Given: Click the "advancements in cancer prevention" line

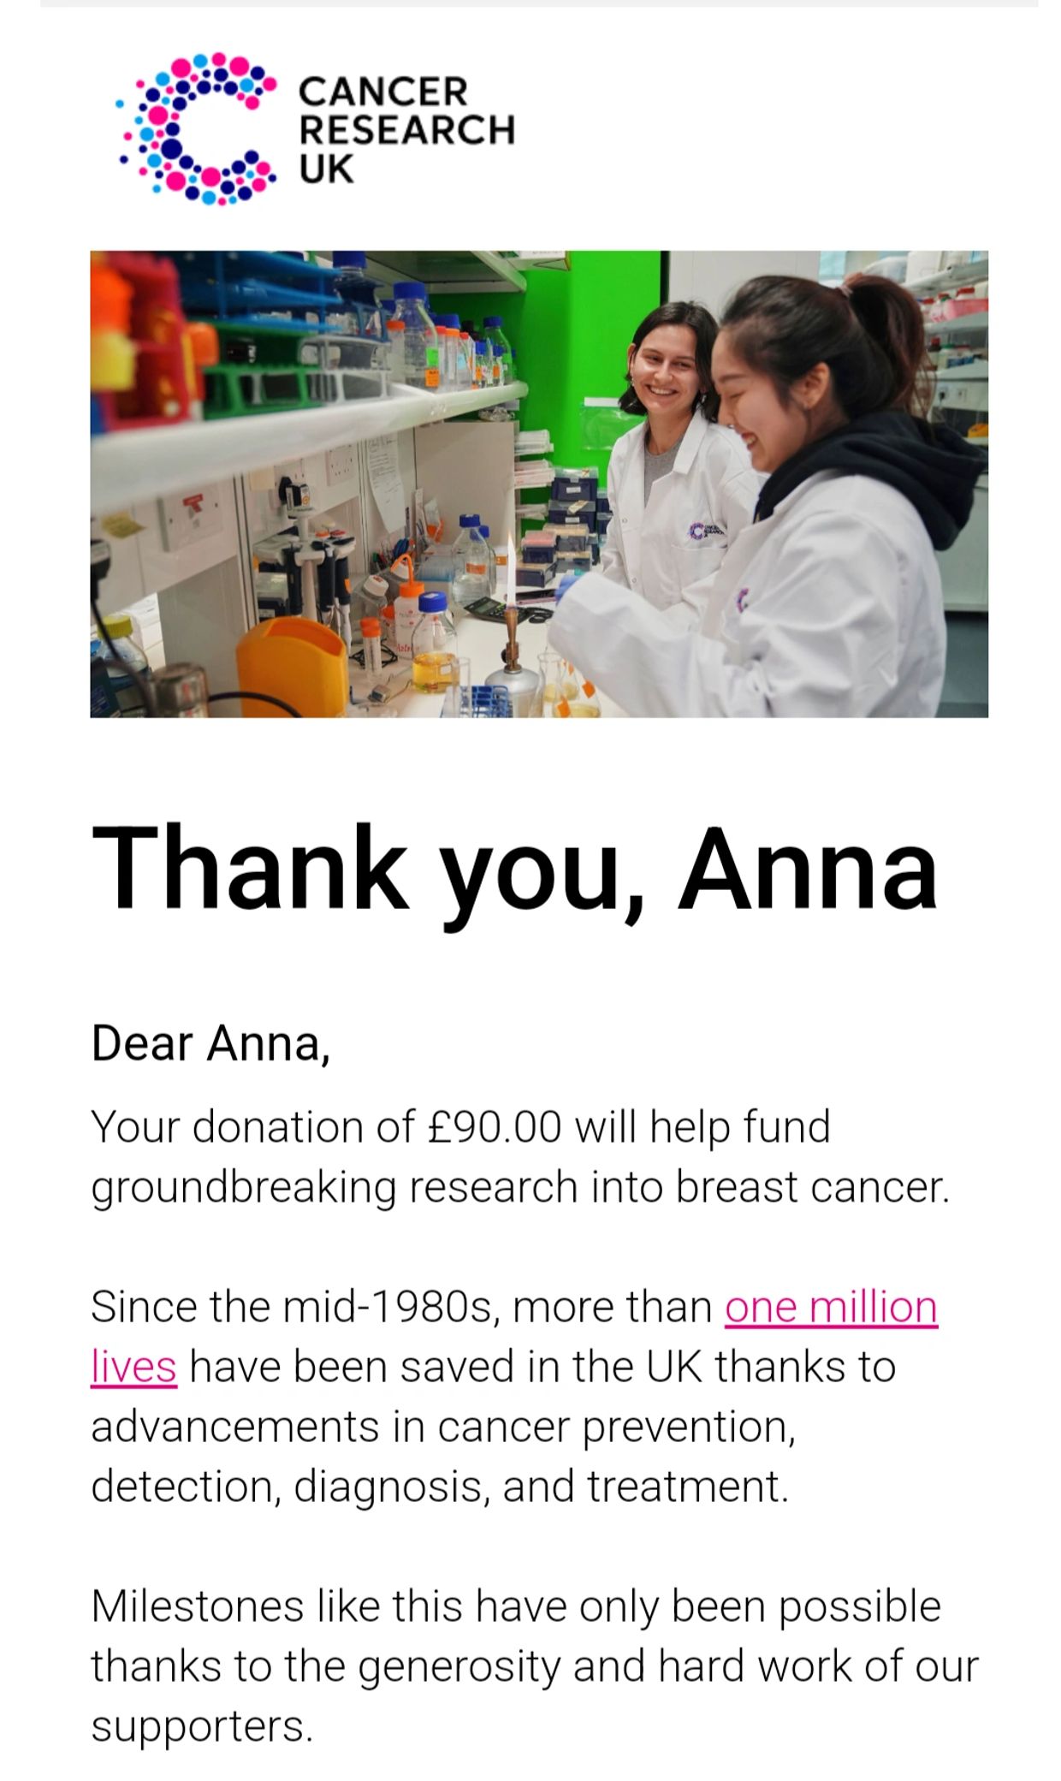Looking at the screenshot, I should 442,1427.
